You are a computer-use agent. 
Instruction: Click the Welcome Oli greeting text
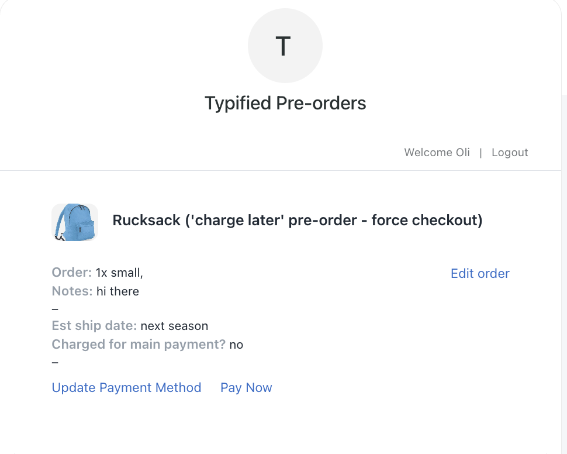(437, 153)
